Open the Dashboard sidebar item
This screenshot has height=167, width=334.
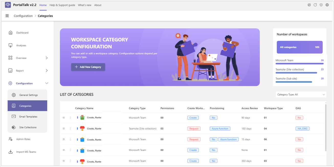(22, 33)
